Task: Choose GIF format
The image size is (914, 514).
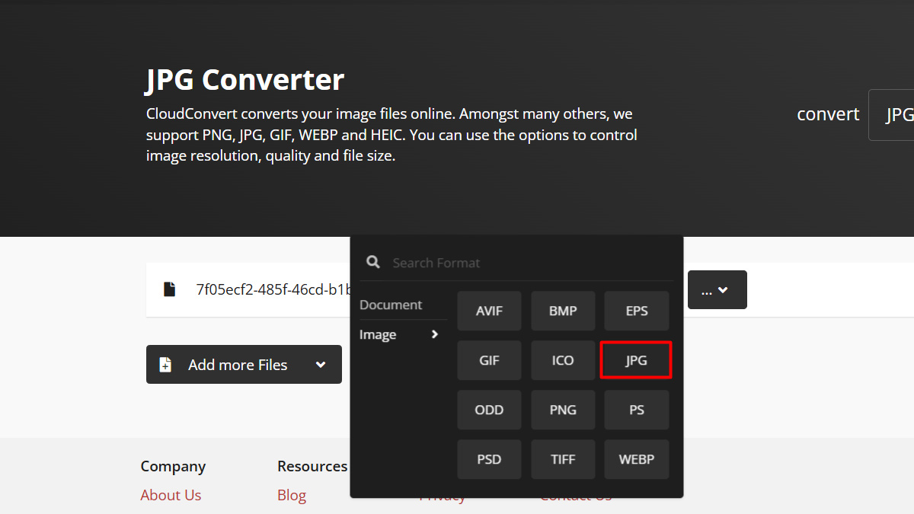Action: [x=490, y=360]
